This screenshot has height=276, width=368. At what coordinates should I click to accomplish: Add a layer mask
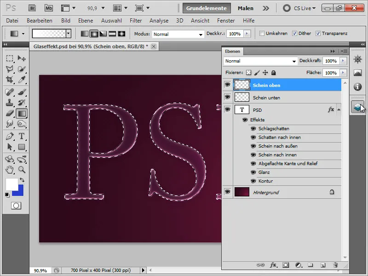coord(286,265)
